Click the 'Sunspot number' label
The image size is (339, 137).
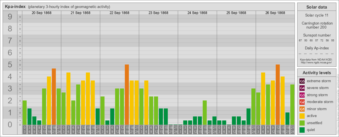317,35
